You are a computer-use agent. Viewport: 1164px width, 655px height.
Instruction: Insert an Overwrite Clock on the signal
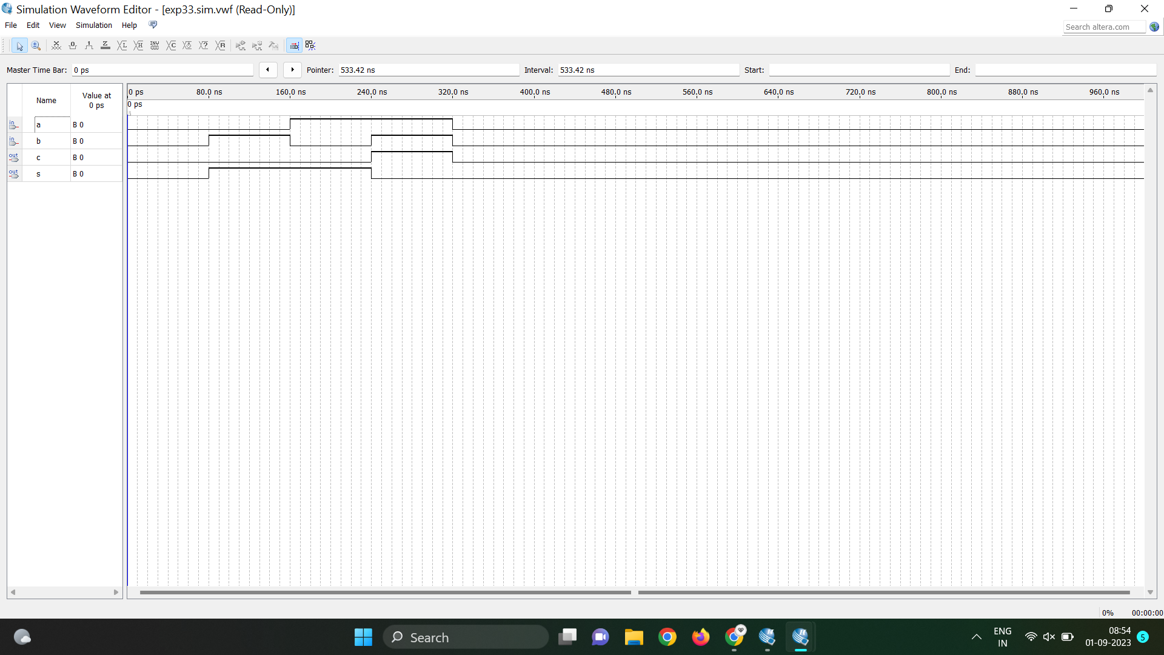(x=187, y=45)
